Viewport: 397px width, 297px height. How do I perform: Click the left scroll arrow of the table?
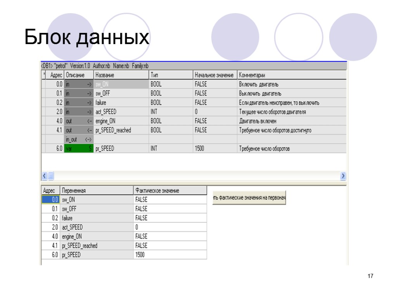click(x=44, y=176)
